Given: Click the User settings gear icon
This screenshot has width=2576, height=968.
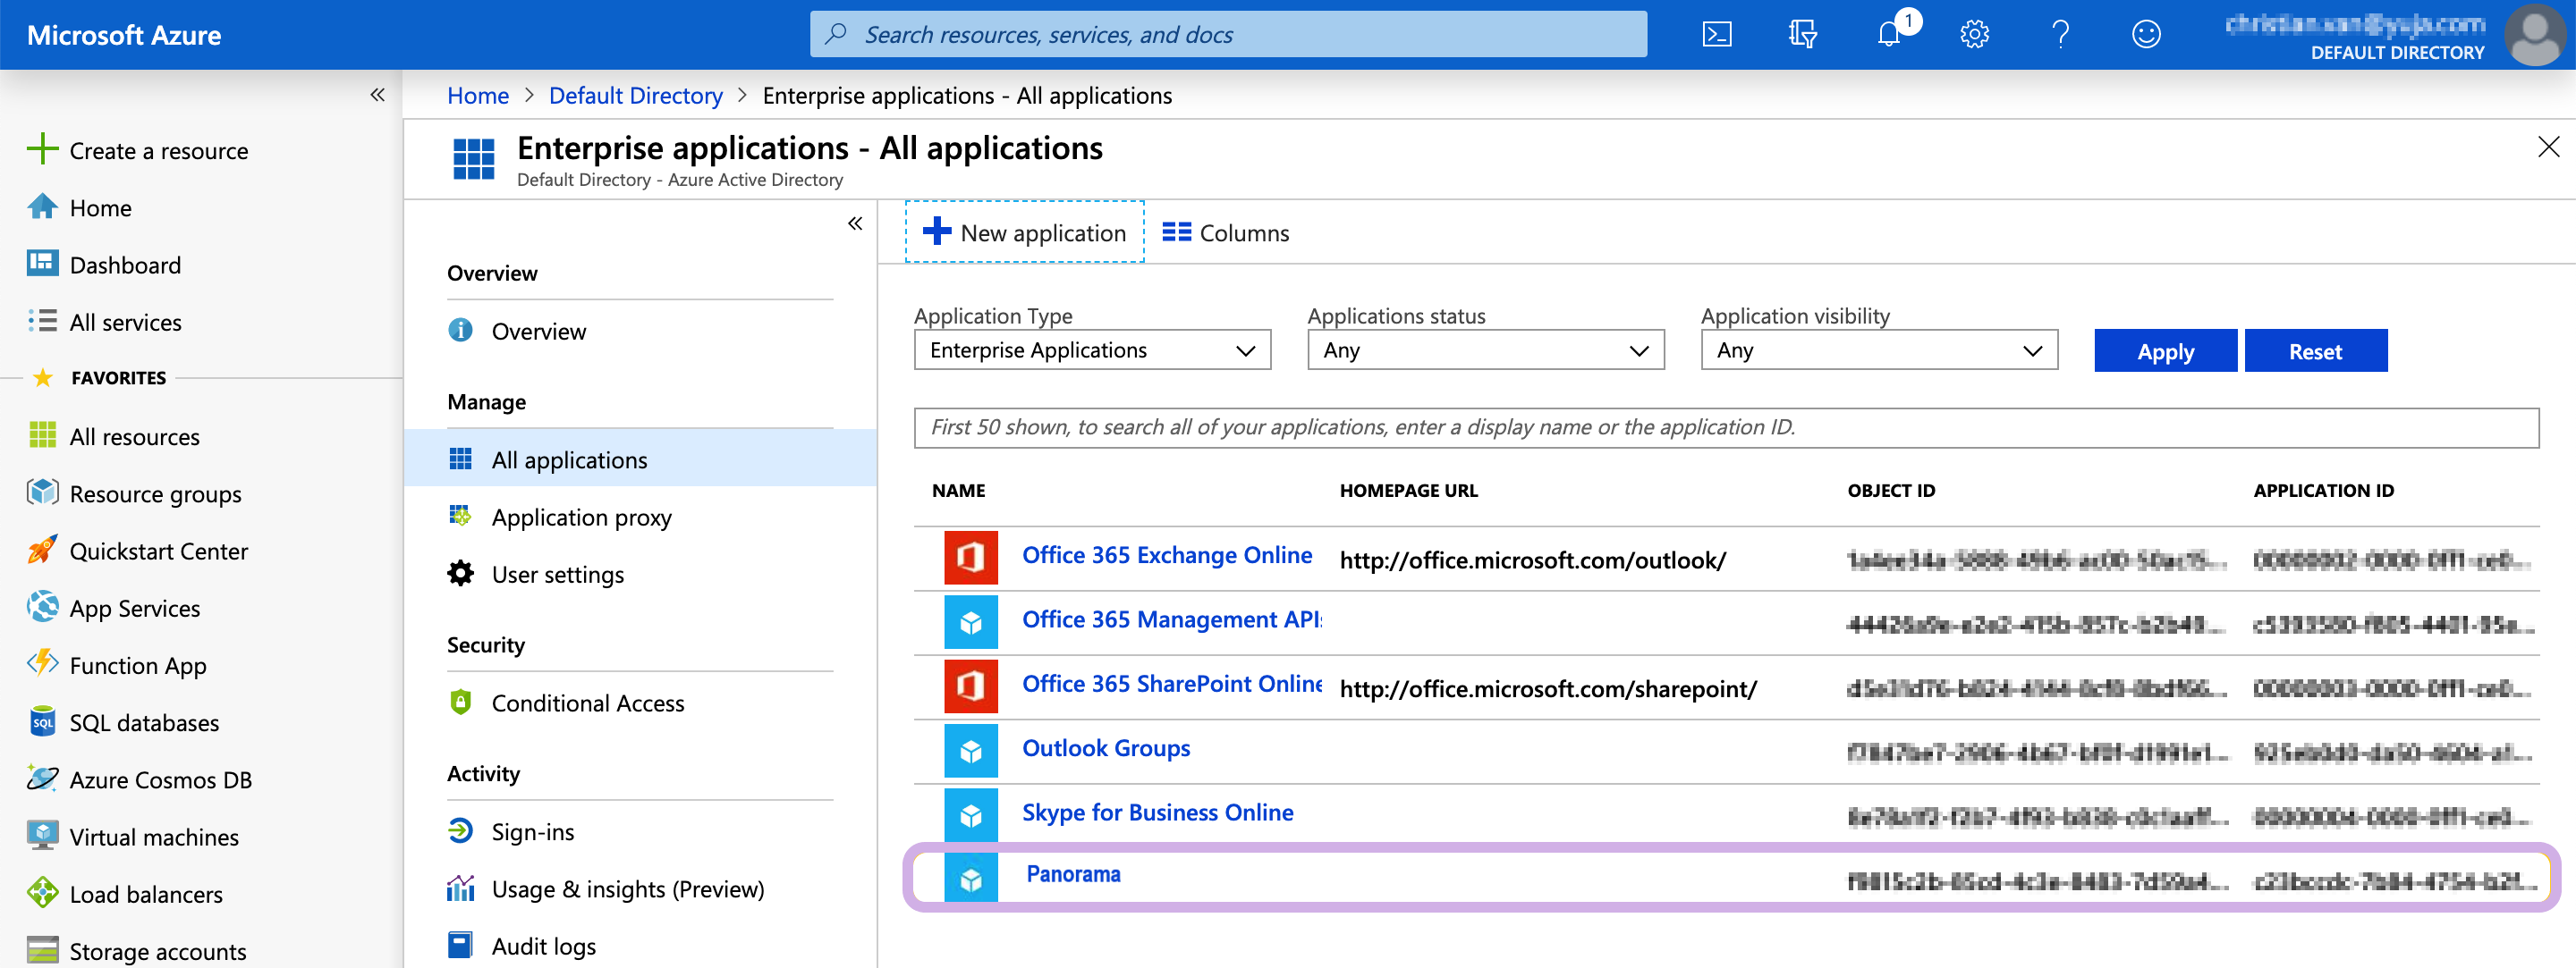Looking at the screenshot, I should [460, 574].
